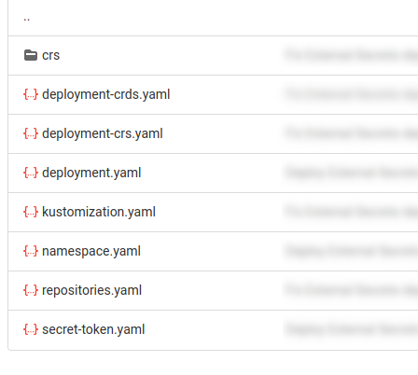Open deployment-crs.yaml file

tap(103, 133)
